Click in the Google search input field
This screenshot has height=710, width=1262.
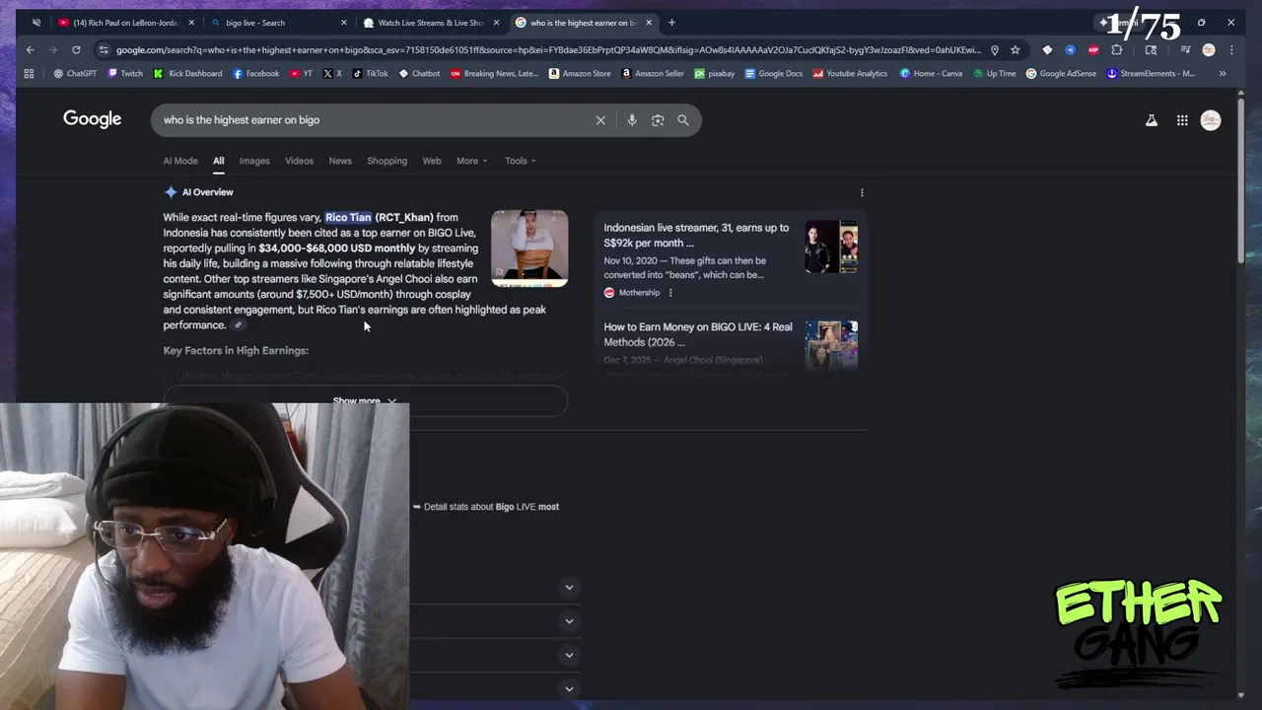[375, 120]
